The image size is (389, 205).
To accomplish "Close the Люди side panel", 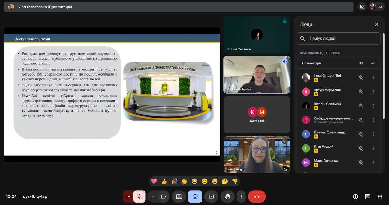I will (x=376, y=24).
